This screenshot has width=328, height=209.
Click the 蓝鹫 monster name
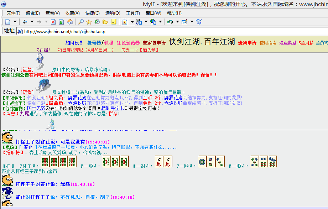tap(27, 69)
